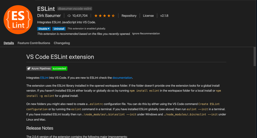The image size is (257, 138).
Task: Click the Azure Pipelines rocket badge icon
Action: (x=29, y=69)
